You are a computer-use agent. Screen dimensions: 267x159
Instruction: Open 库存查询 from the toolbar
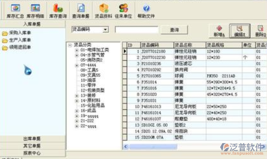(x=58, y=11)
